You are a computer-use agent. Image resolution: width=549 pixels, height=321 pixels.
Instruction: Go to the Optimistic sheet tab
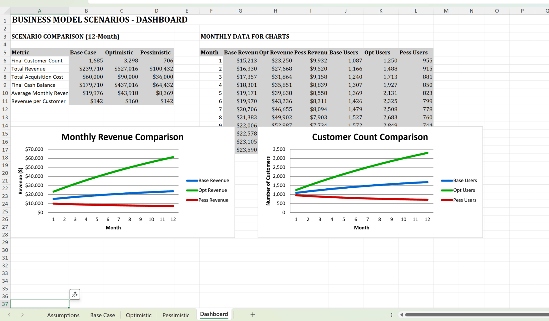[x=138, y=315]
